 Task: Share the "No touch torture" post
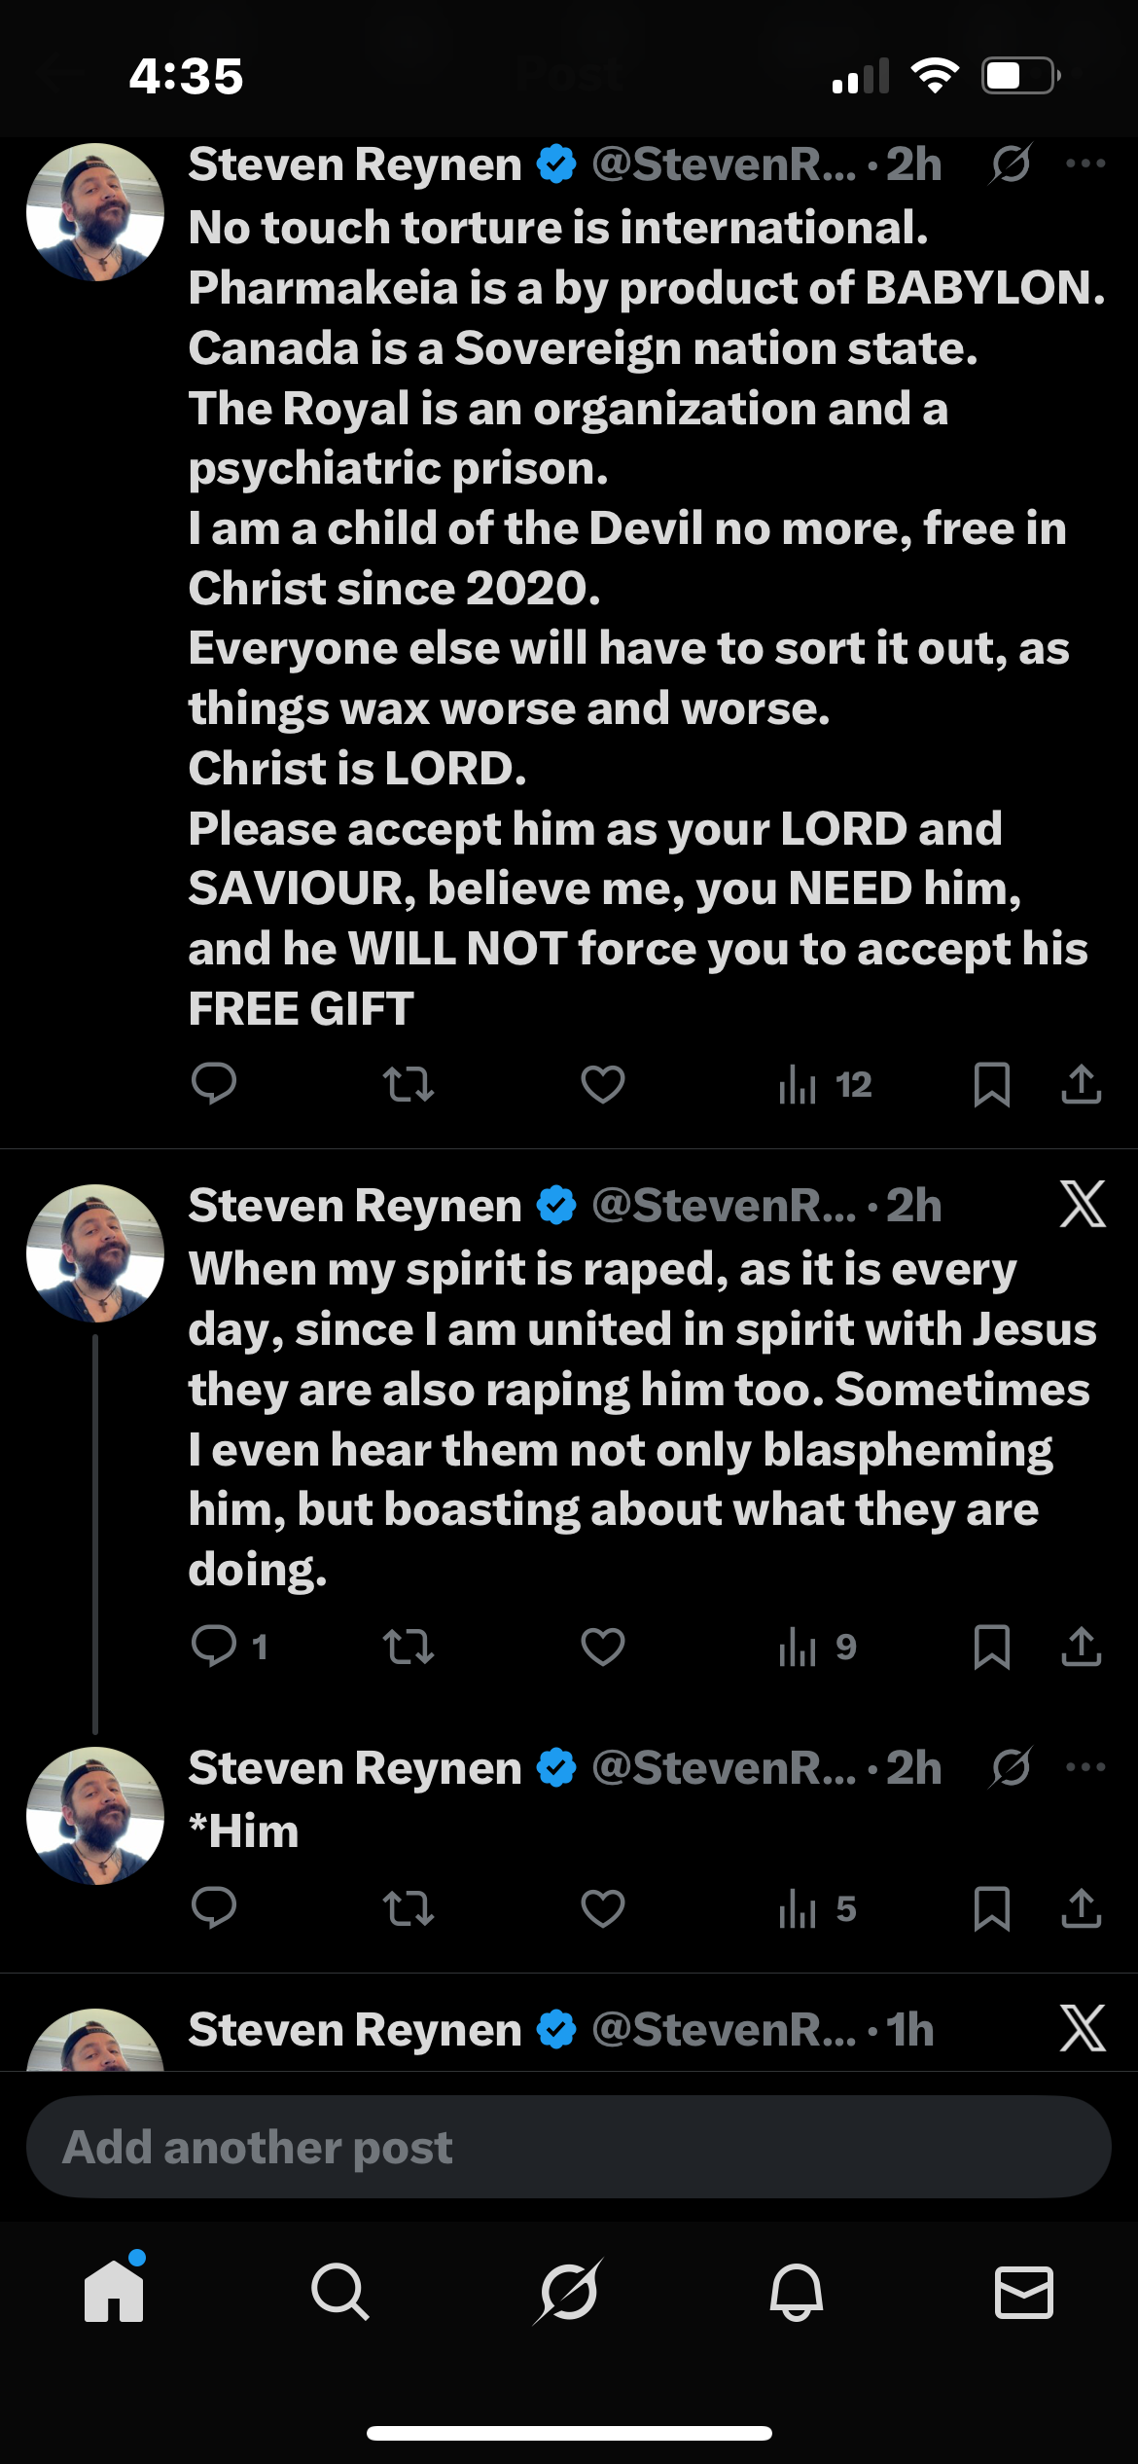pyautogui.click(x=1081, y=1084)
